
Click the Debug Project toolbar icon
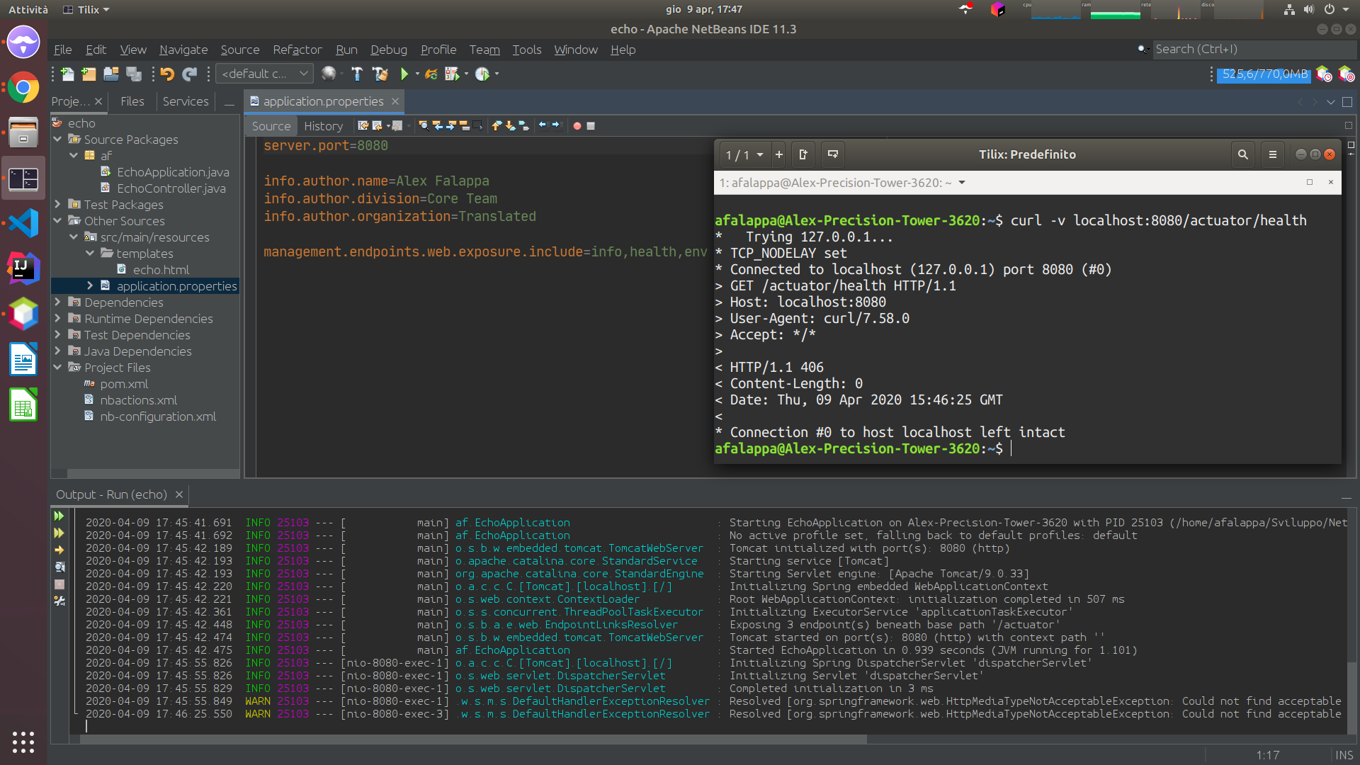452,74
